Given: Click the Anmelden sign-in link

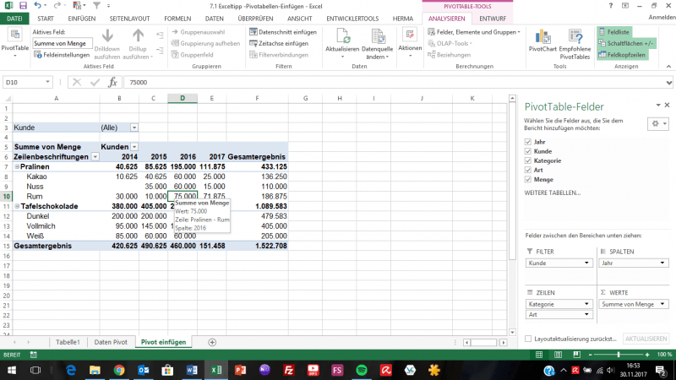Looking at the screenshot, I should coord(662,17).
